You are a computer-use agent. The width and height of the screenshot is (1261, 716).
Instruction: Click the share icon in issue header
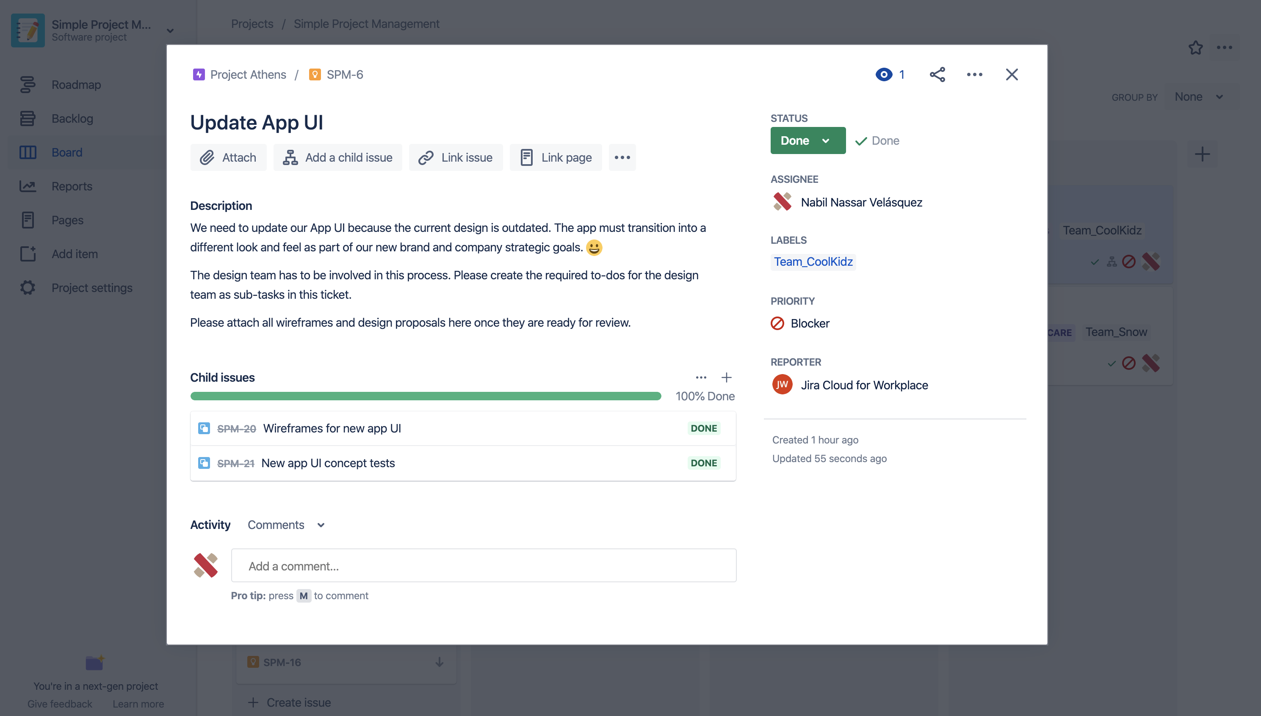pyautogui.click(x=937, y=74)
